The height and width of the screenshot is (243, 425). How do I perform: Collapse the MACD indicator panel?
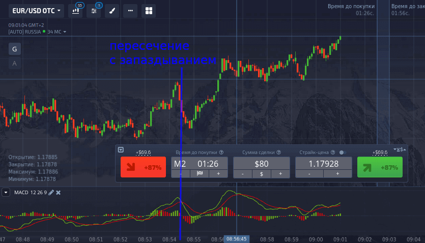(x=6, y=192)
